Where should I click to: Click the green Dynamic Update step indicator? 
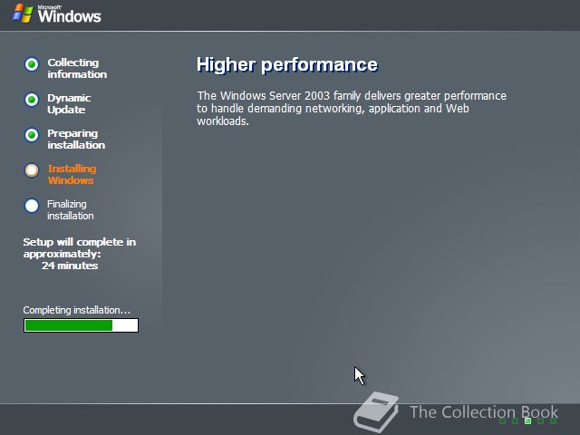32,100
